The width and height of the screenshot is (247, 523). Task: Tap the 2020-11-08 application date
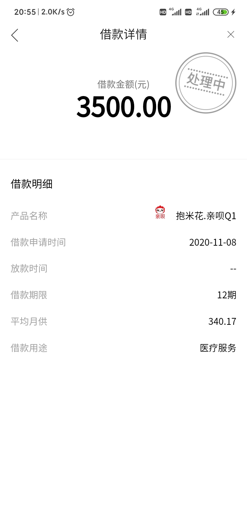[213, 242]
